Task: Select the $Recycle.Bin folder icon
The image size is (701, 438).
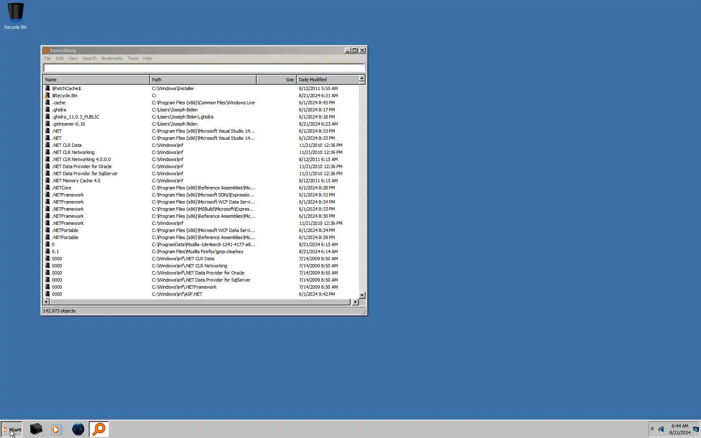Action: (x=48, y=96)
